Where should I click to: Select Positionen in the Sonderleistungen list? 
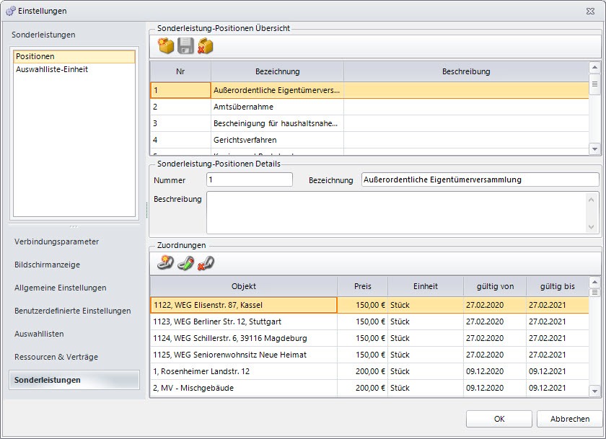[x=74, y=56]
